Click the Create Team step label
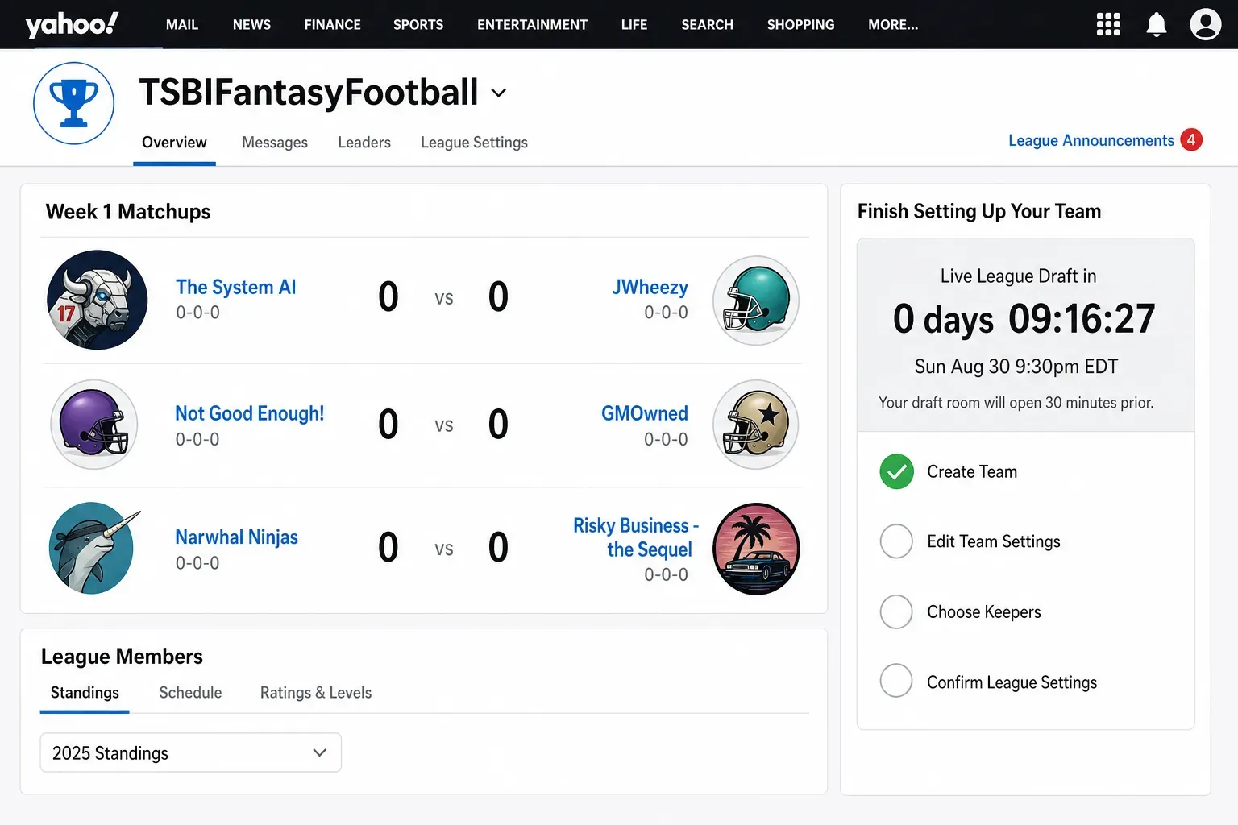The image size is (1238, 825). pos(972,472)
